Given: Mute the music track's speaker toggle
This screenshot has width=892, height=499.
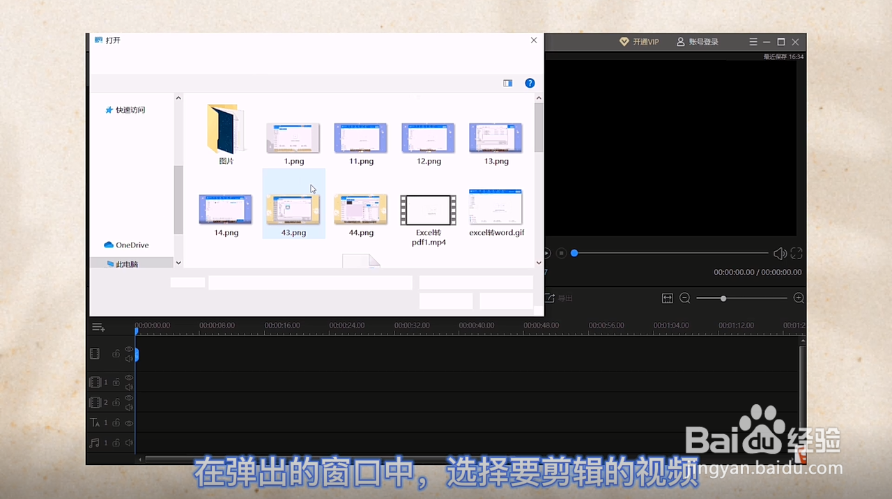Looking at the screenshot, I should [x=129, y=443].
